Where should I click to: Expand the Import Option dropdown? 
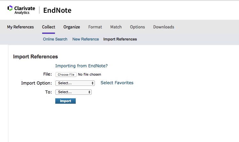(75, 83)
